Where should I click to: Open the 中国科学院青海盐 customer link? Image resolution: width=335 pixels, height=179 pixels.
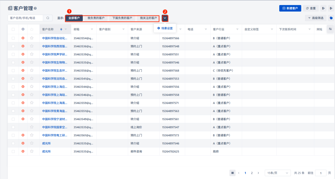55,111
